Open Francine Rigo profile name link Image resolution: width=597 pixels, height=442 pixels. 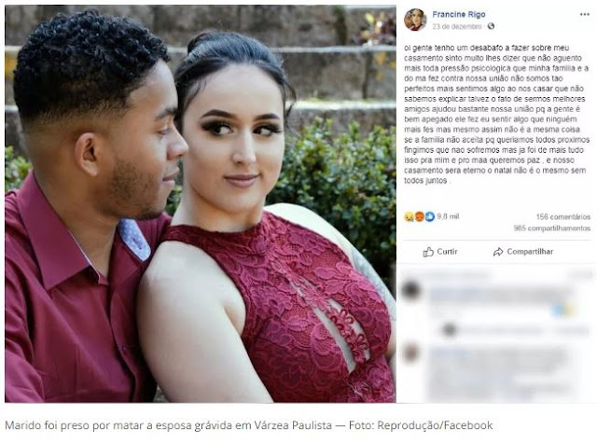(x=459, y=15)
